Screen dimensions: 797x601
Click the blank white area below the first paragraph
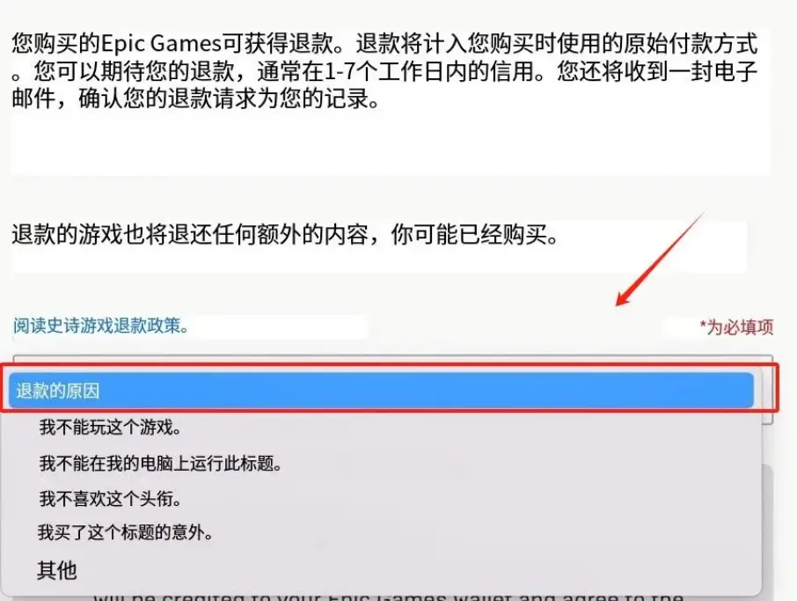click(x=391, y=145)
